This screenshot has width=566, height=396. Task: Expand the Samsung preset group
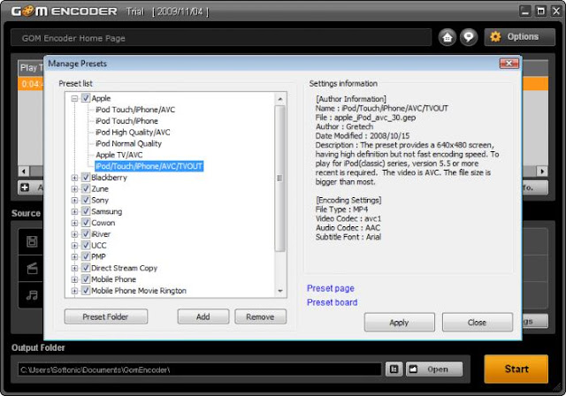(x=74, y=212)
